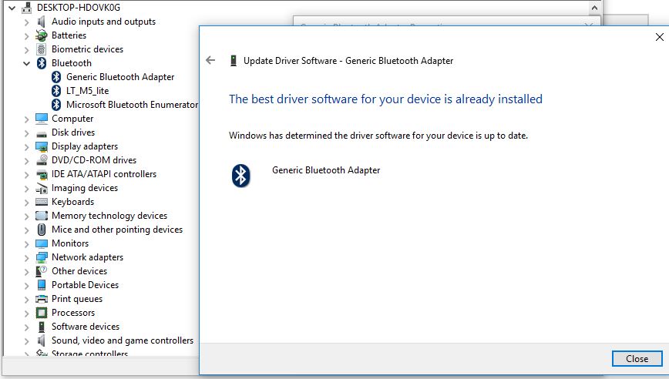Expand the Display adapters category
This screenshot has height=379, width=669.
click(26, 147)
